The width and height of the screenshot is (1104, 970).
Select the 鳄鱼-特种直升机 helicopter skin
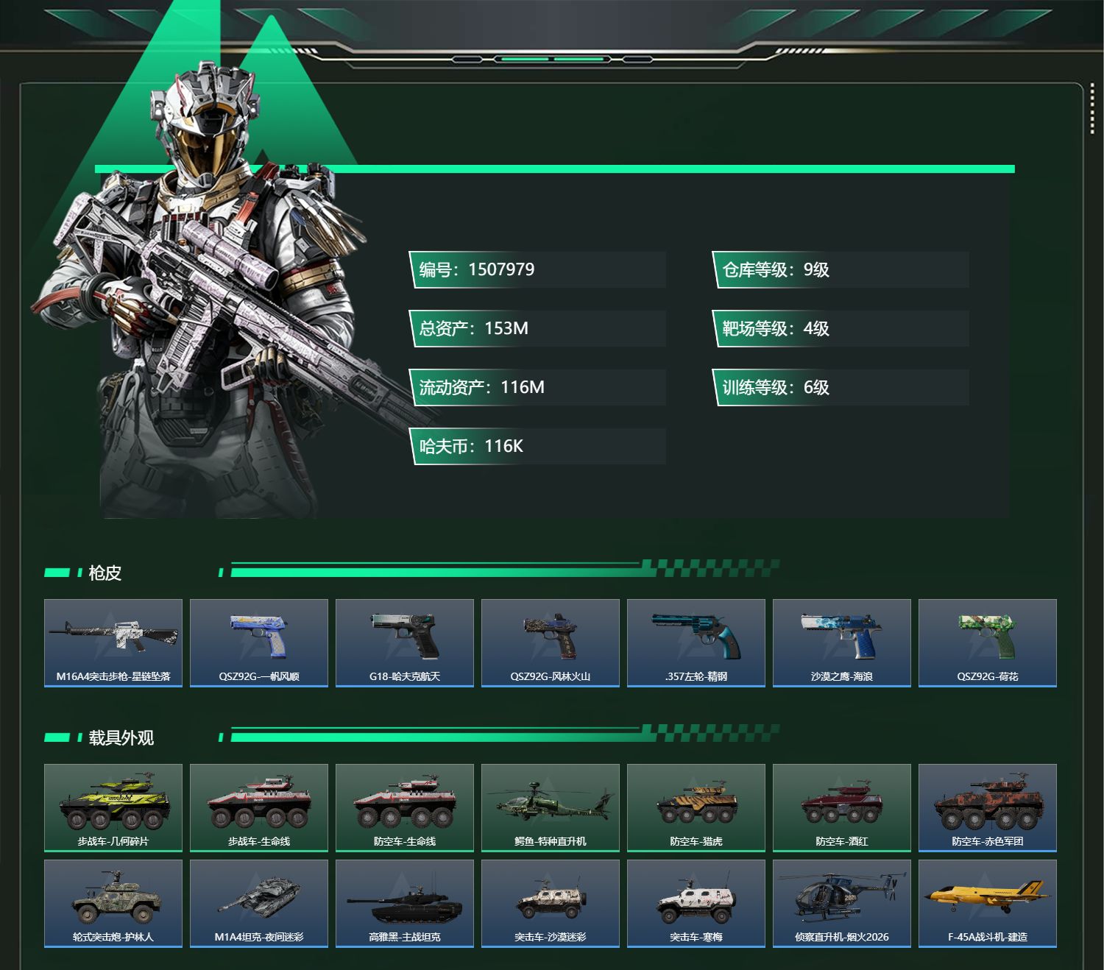point(551,808)
